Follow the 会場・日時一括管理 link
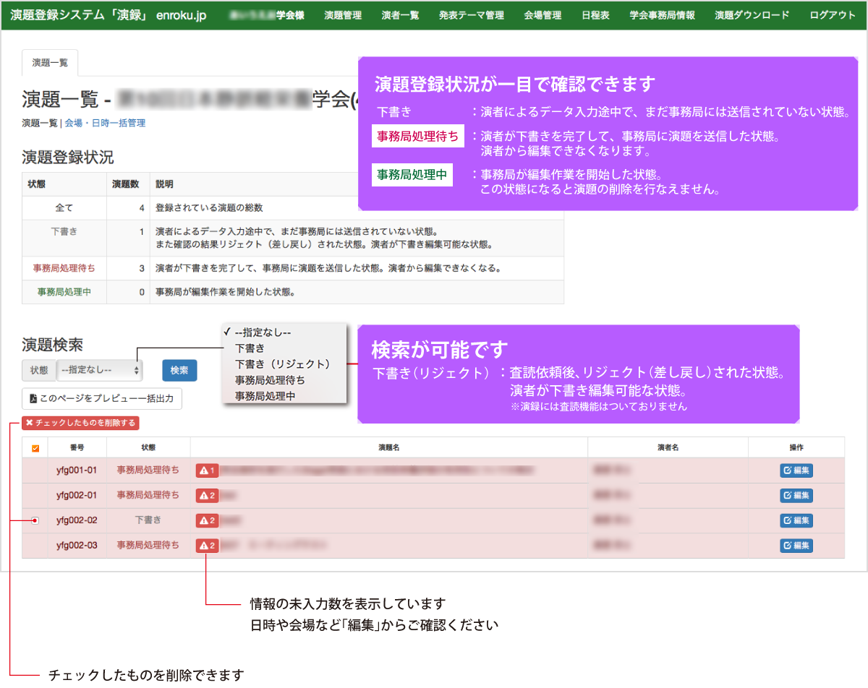Viewport: 868px width, 688px height. click(x=105, y=123)
